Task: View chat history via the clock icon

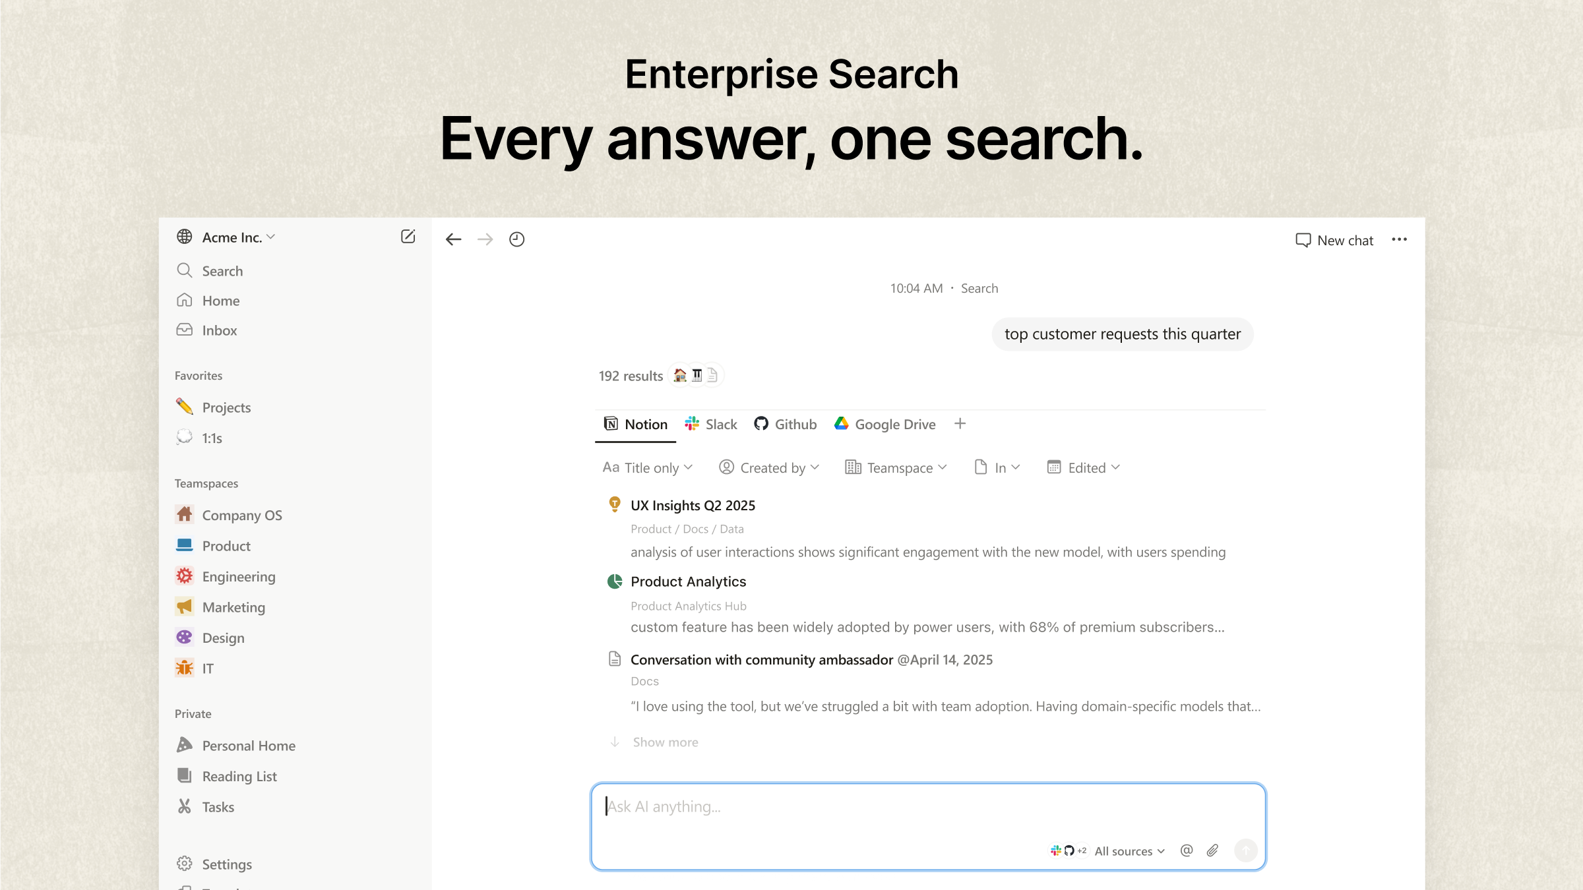Action: tap(516, 239)
